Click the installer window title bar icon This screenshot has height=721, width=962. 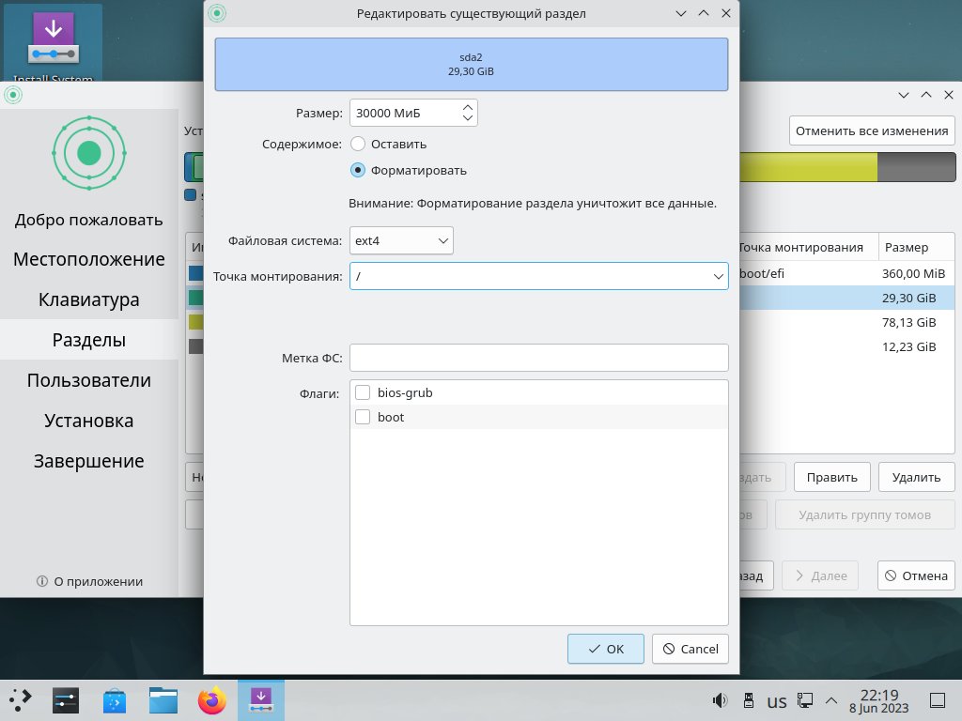[x=13, y=95]
